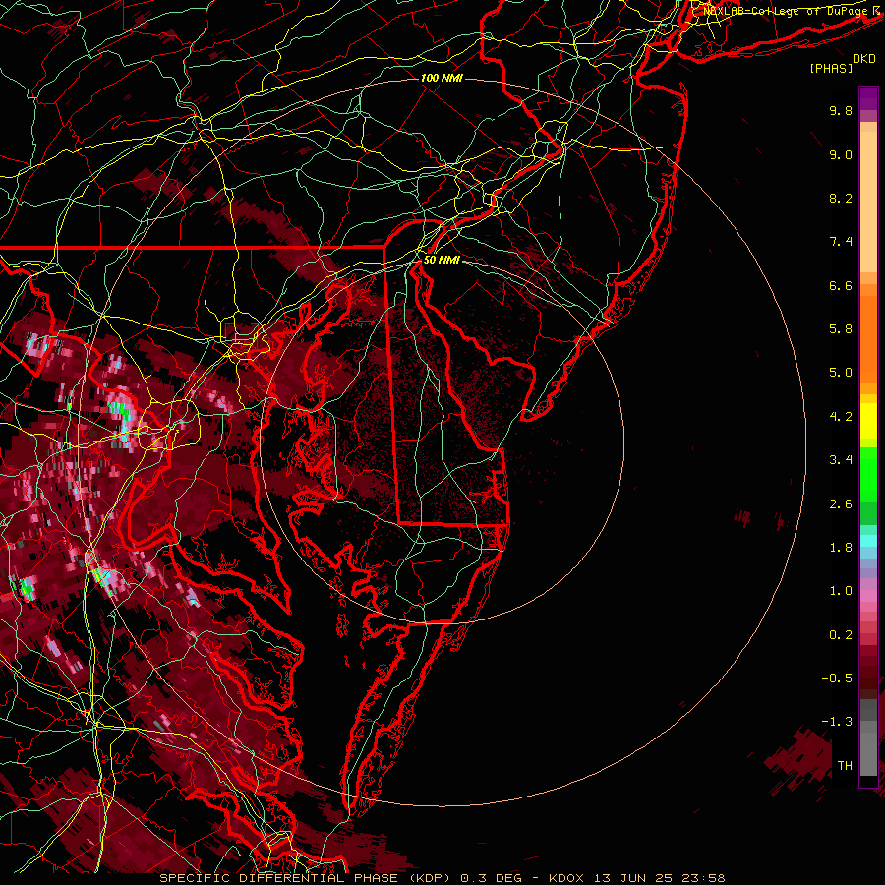Pick the bright green band of the color bar
Viewport: 885px width, 885px height.
[868, 474]
